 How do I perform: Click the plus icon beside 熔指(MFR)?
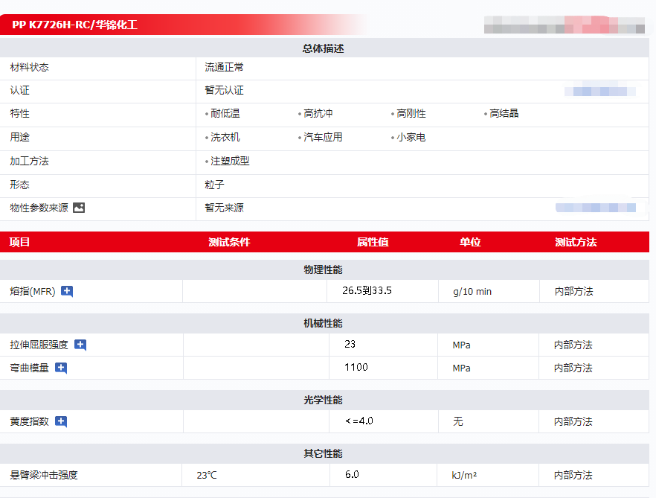click(x=67, y=291)
